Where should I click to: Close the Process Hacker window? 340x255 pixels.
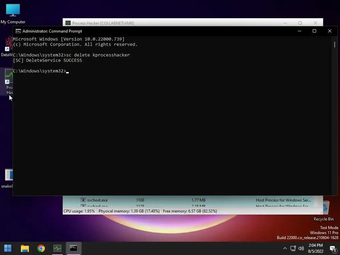click(315, 23)
